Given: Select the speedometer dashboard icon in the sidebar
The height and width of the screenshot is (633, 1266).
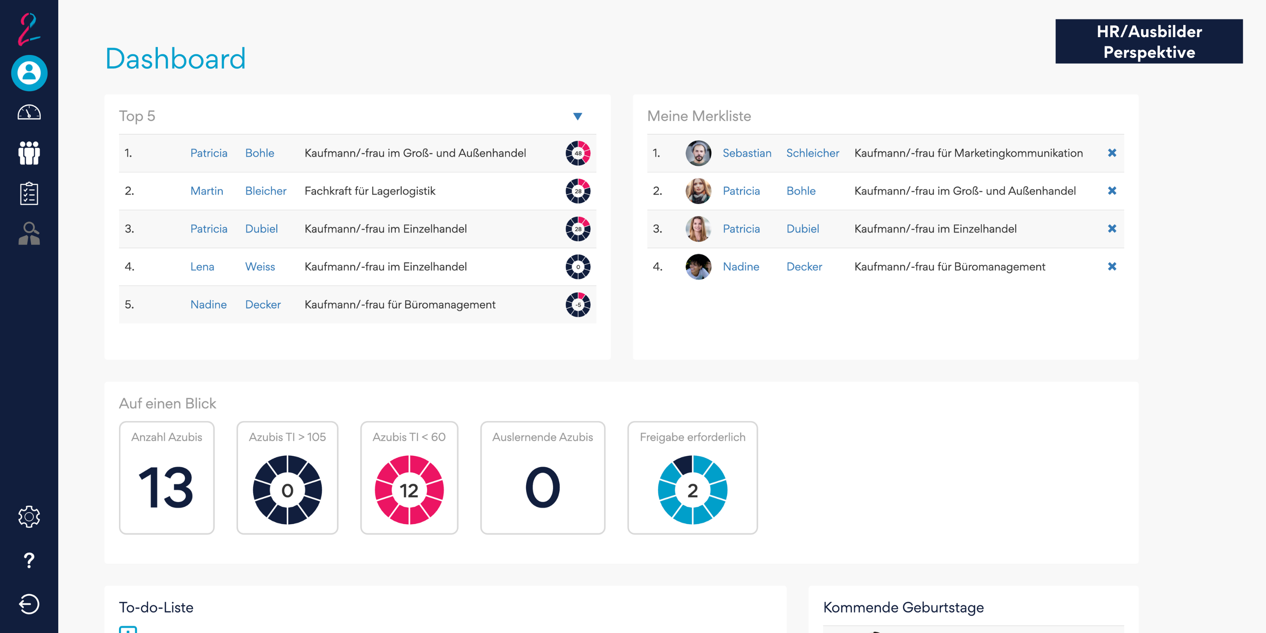Looking at the screenshot, I should 29,112.
